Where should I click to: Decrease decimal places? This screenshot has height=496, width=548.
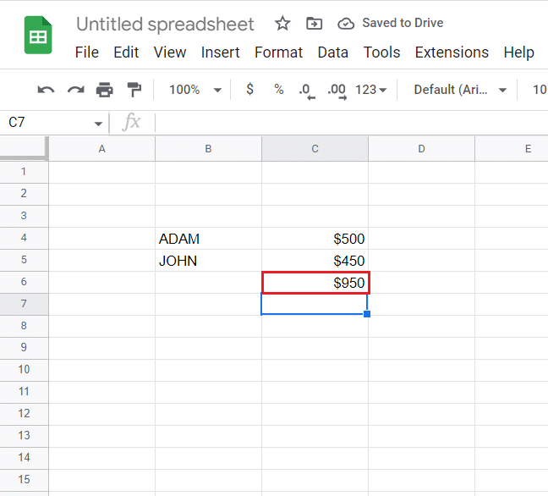click(x=307, y=91)
